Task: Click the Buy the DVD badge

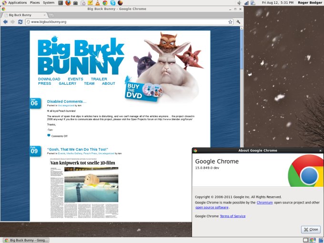Action: click(143, 91)
